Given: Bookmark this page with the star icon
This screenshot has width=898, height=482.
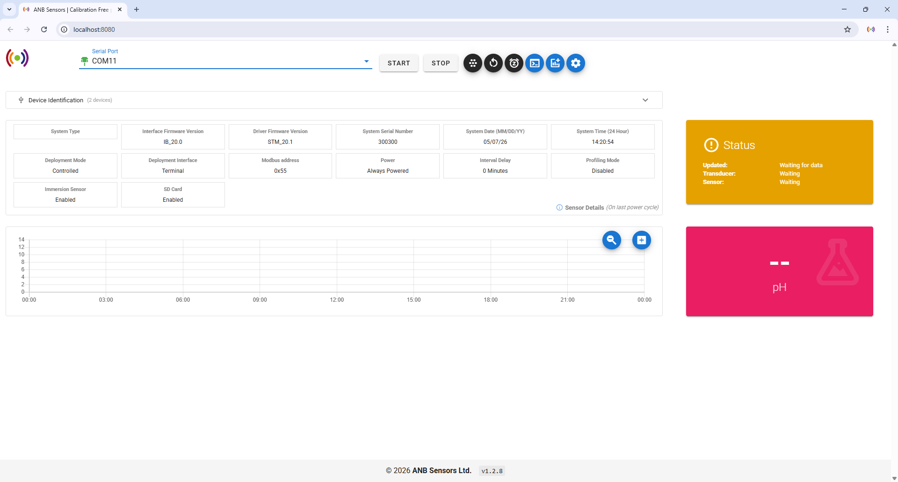Looking at the screenshot, I should tap(847, 29).
